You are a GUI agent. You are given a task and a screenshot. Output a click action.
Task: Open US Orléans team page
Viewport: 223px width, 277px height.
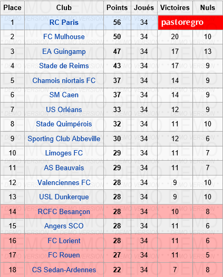pos(64,109)
